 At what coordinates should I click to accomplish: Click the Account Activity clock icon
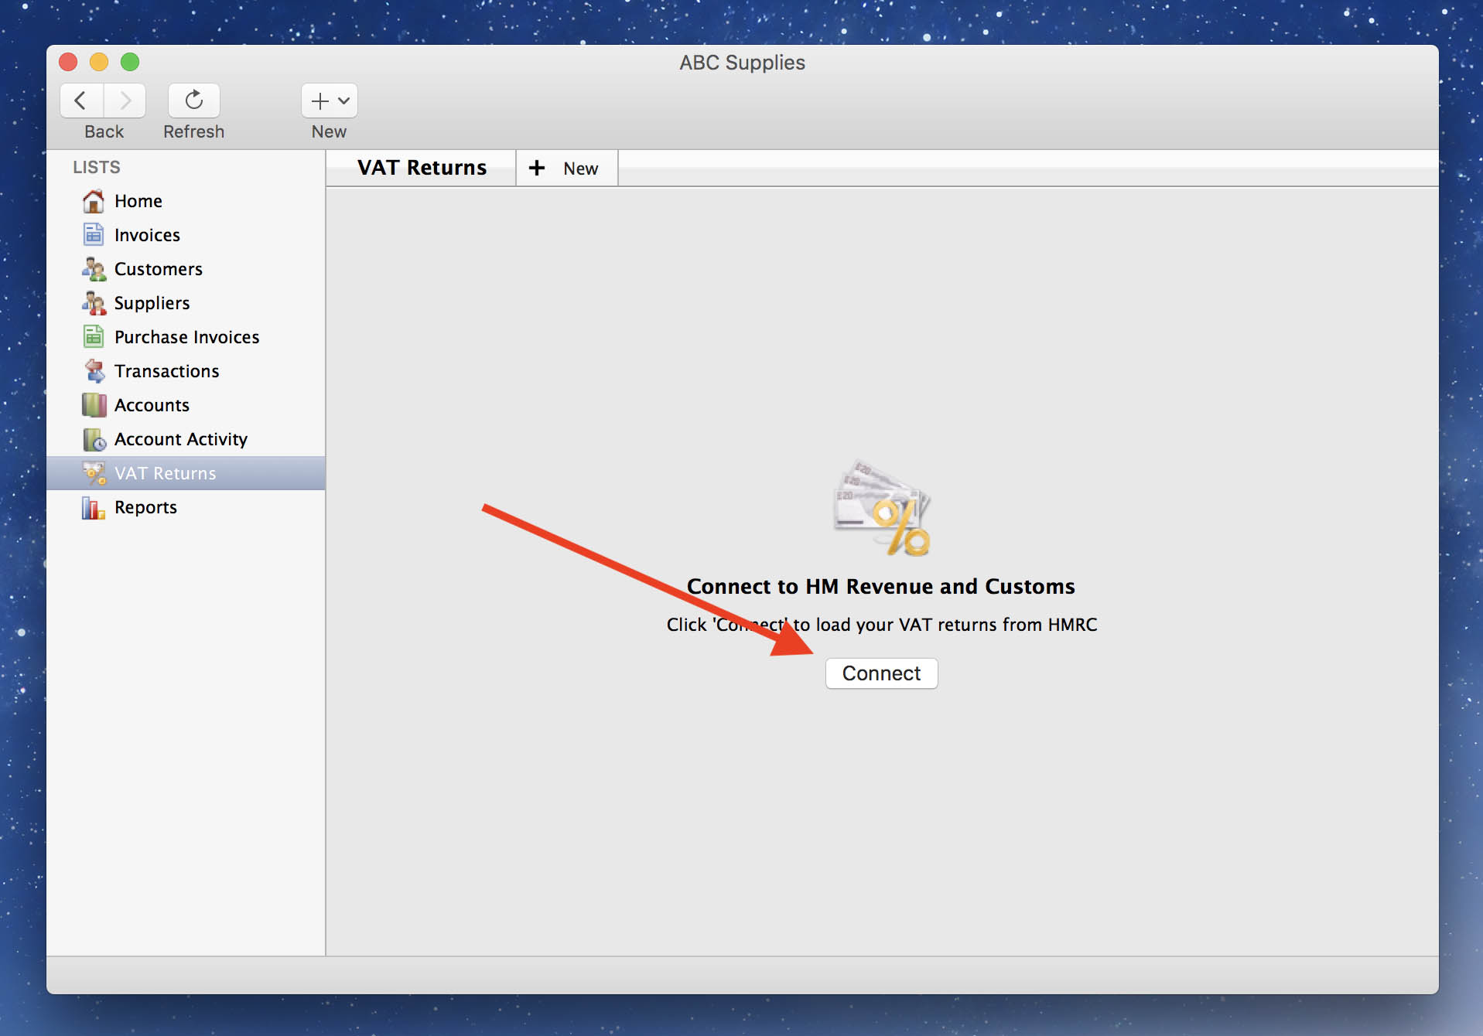(x=94, y=439)
